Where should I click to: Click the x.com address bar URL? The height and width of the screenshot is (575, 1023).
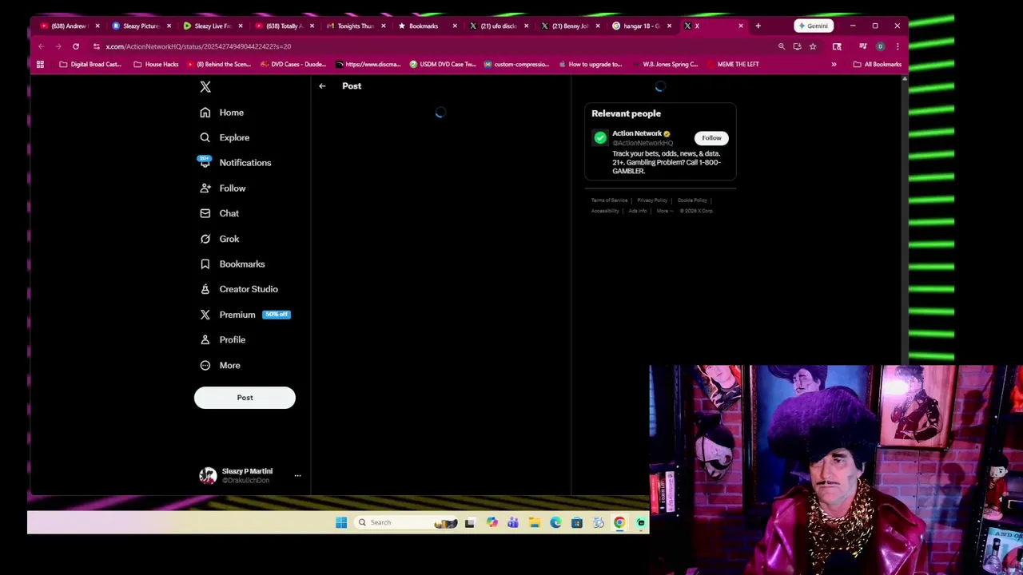tap(198, 46)
